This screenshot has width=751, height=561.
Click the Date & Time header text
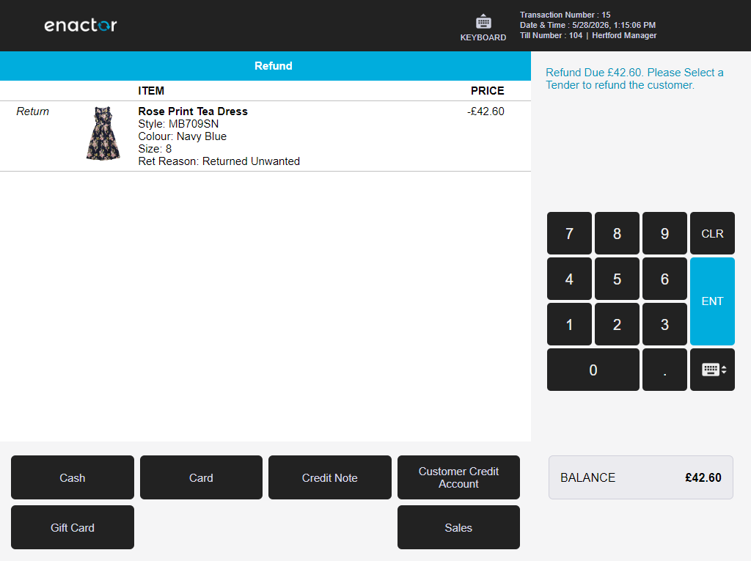(587, 25)
